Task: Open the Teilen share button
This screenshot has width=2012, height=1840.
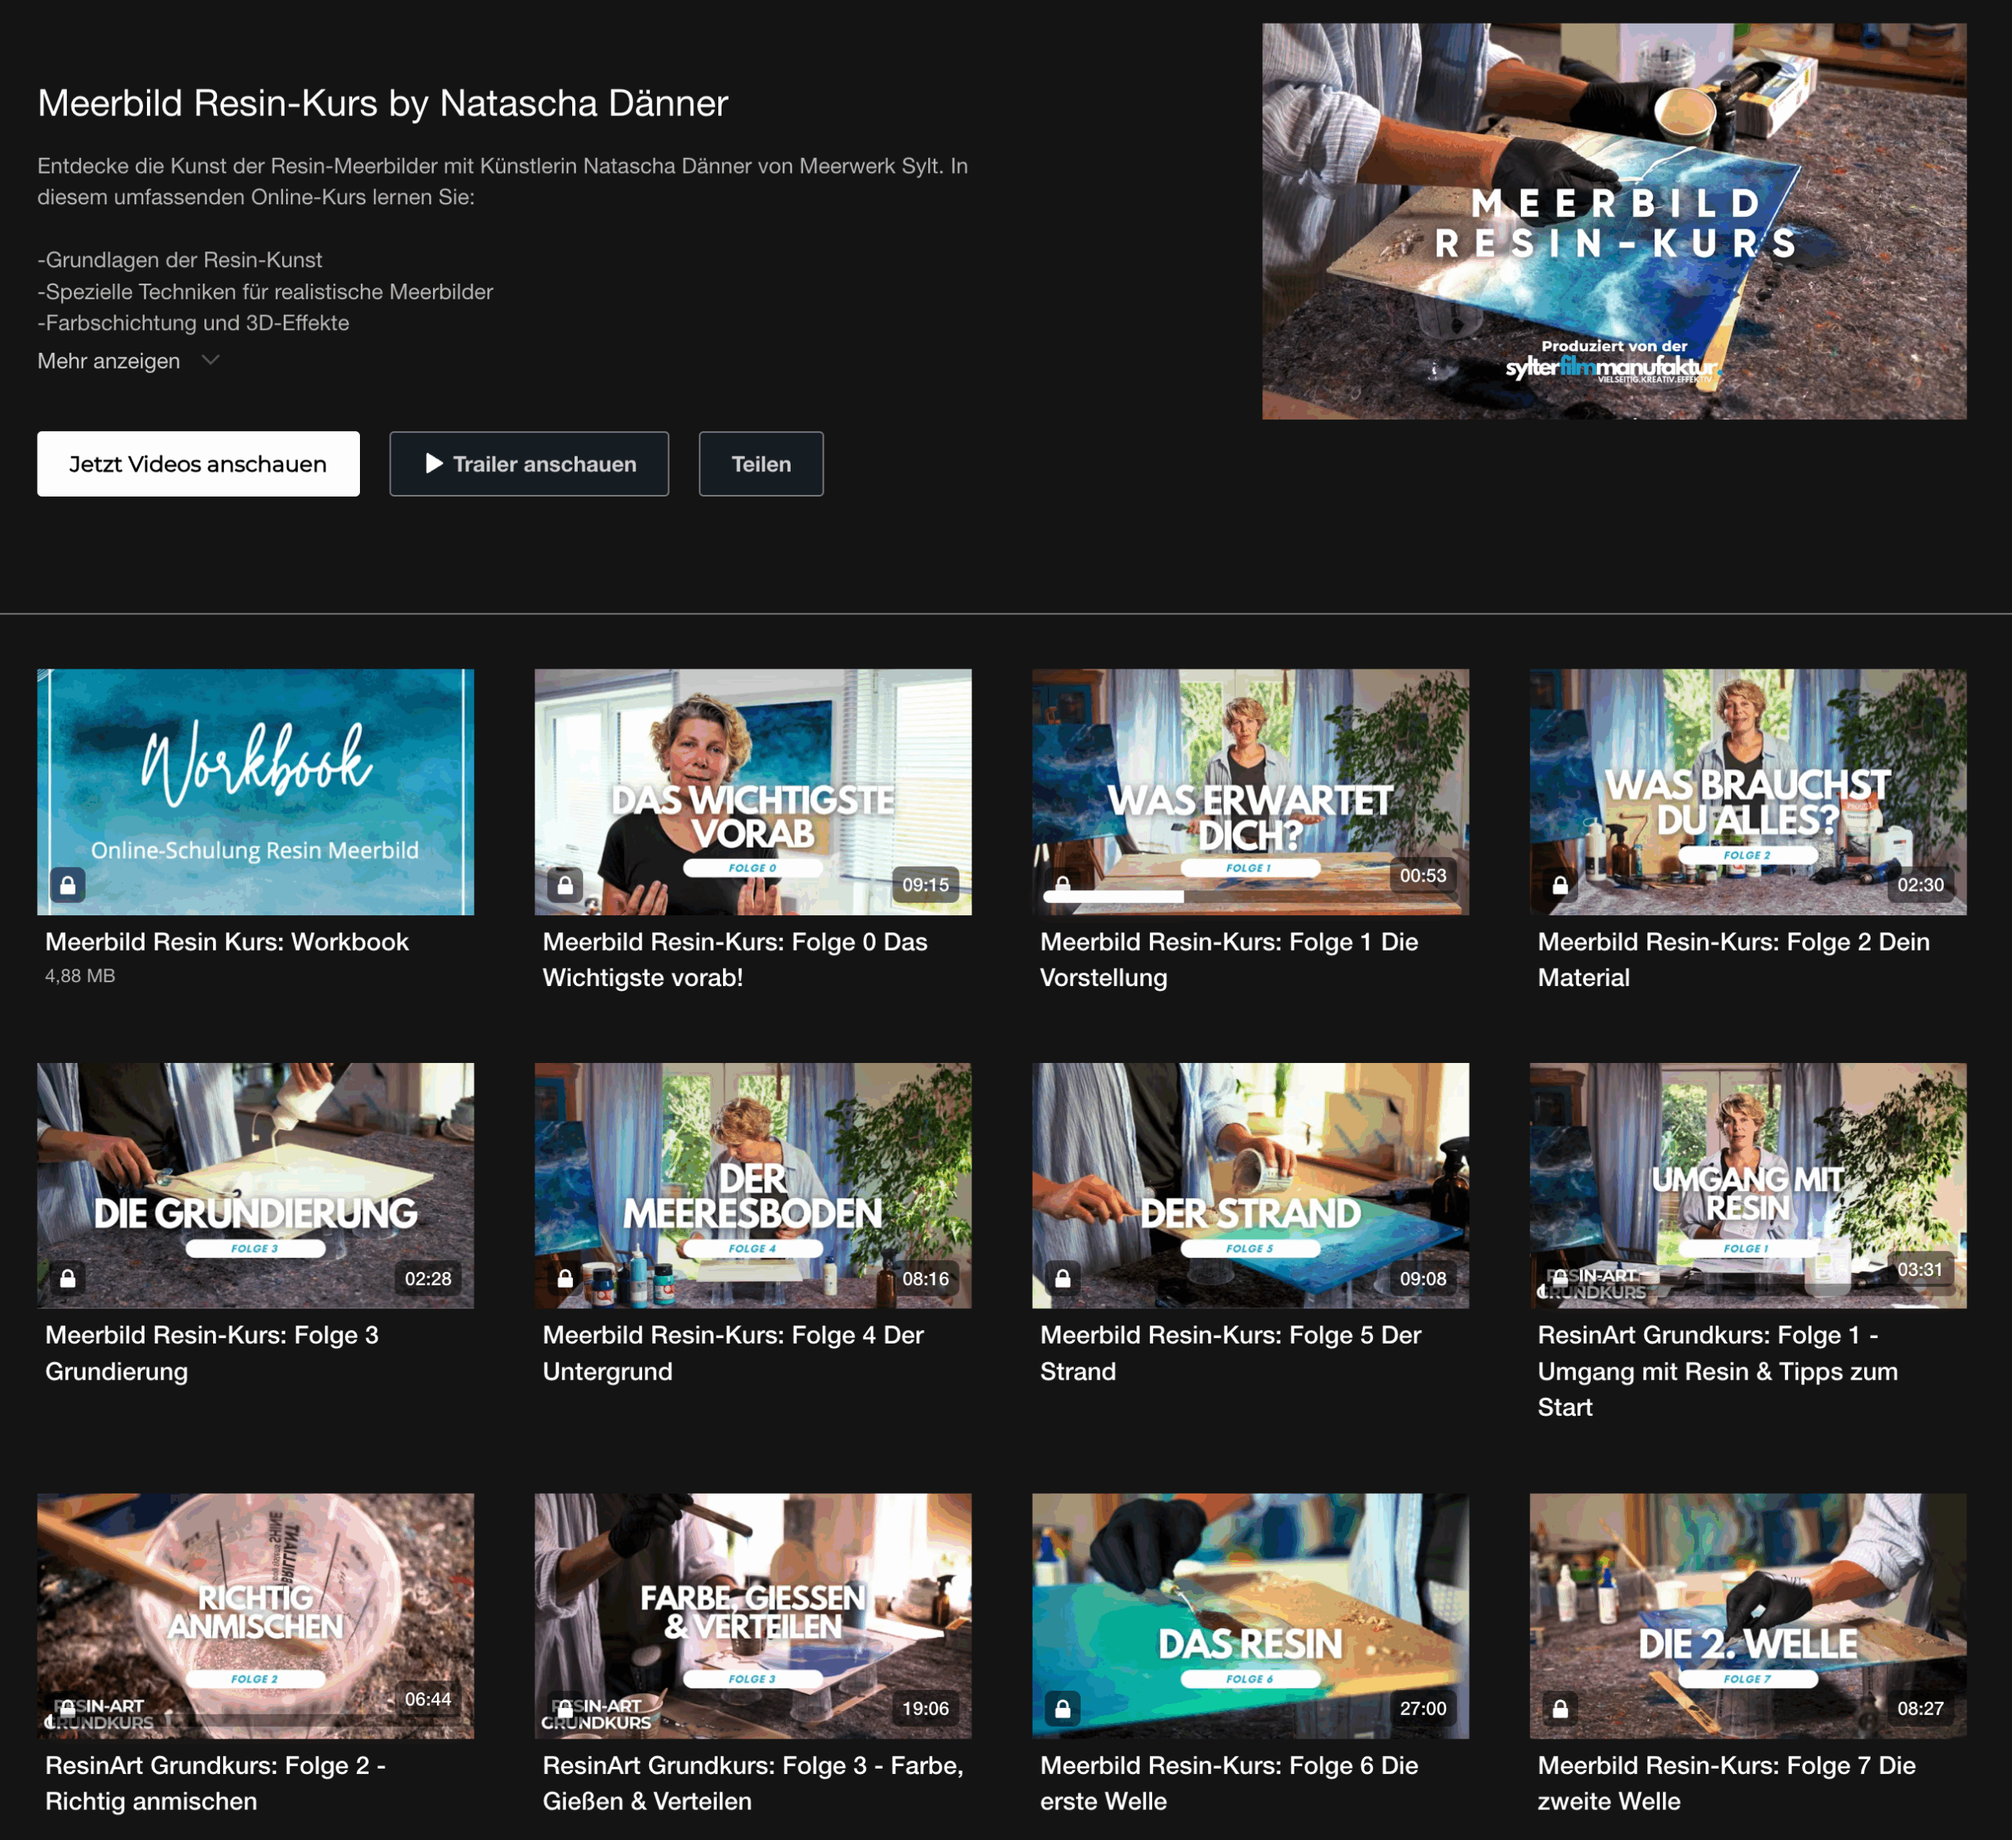Action: click(761, 464)
